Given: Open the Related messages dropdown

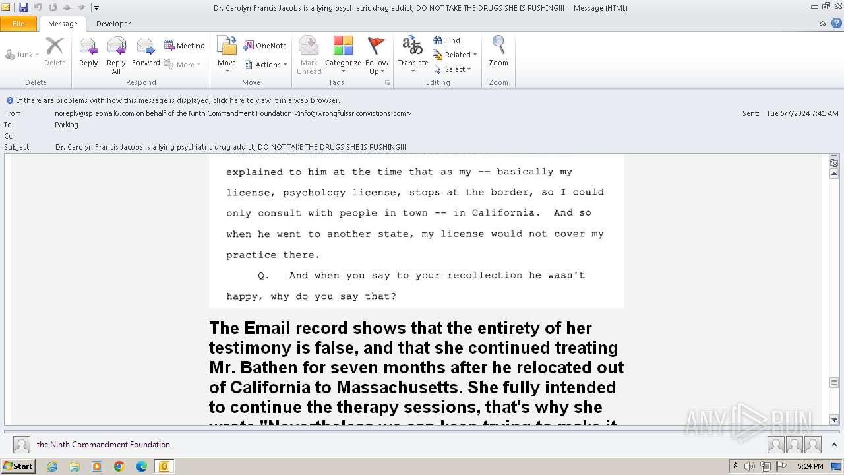Looking at the screenshot, I should coord(455,55).
